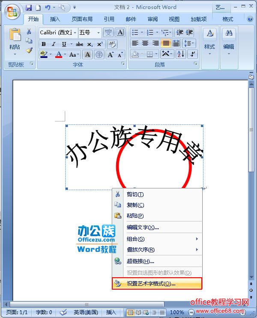This screenshot has height=318, width=257.
Task: Shrink font size with the small A
Action: point(120,55)
